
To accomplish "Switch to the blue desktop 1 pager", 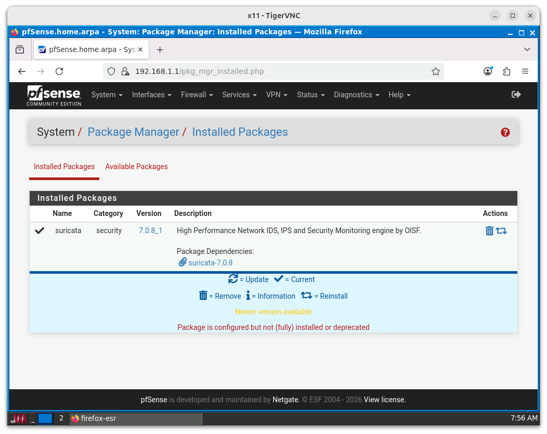I will 45,418.
